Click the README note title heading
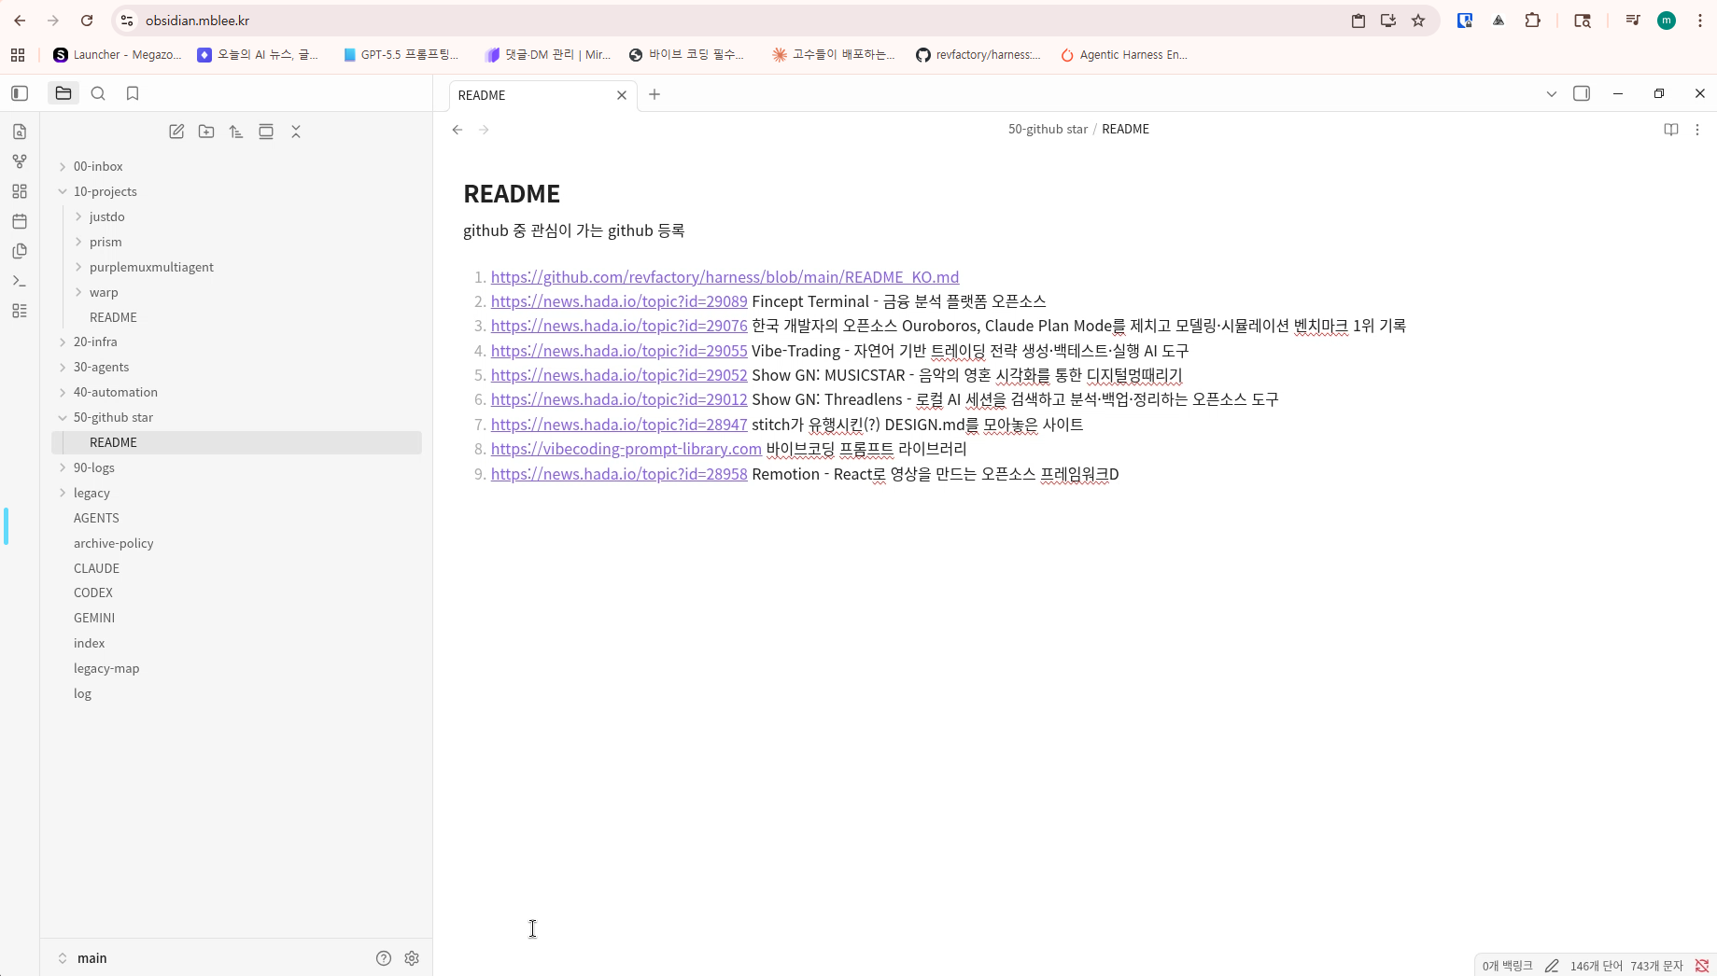Screen dimensions: 1717x976 [x=512, y=193]
